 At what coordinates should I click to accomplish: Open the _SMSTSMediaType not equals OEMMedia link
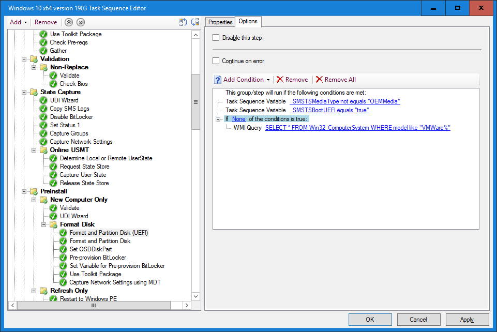[x=345, y=101]
